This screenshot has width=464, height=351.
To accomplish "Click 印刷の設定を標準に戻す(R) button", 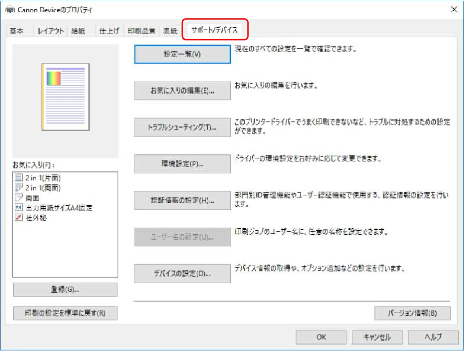I will [x=65, y=313].
